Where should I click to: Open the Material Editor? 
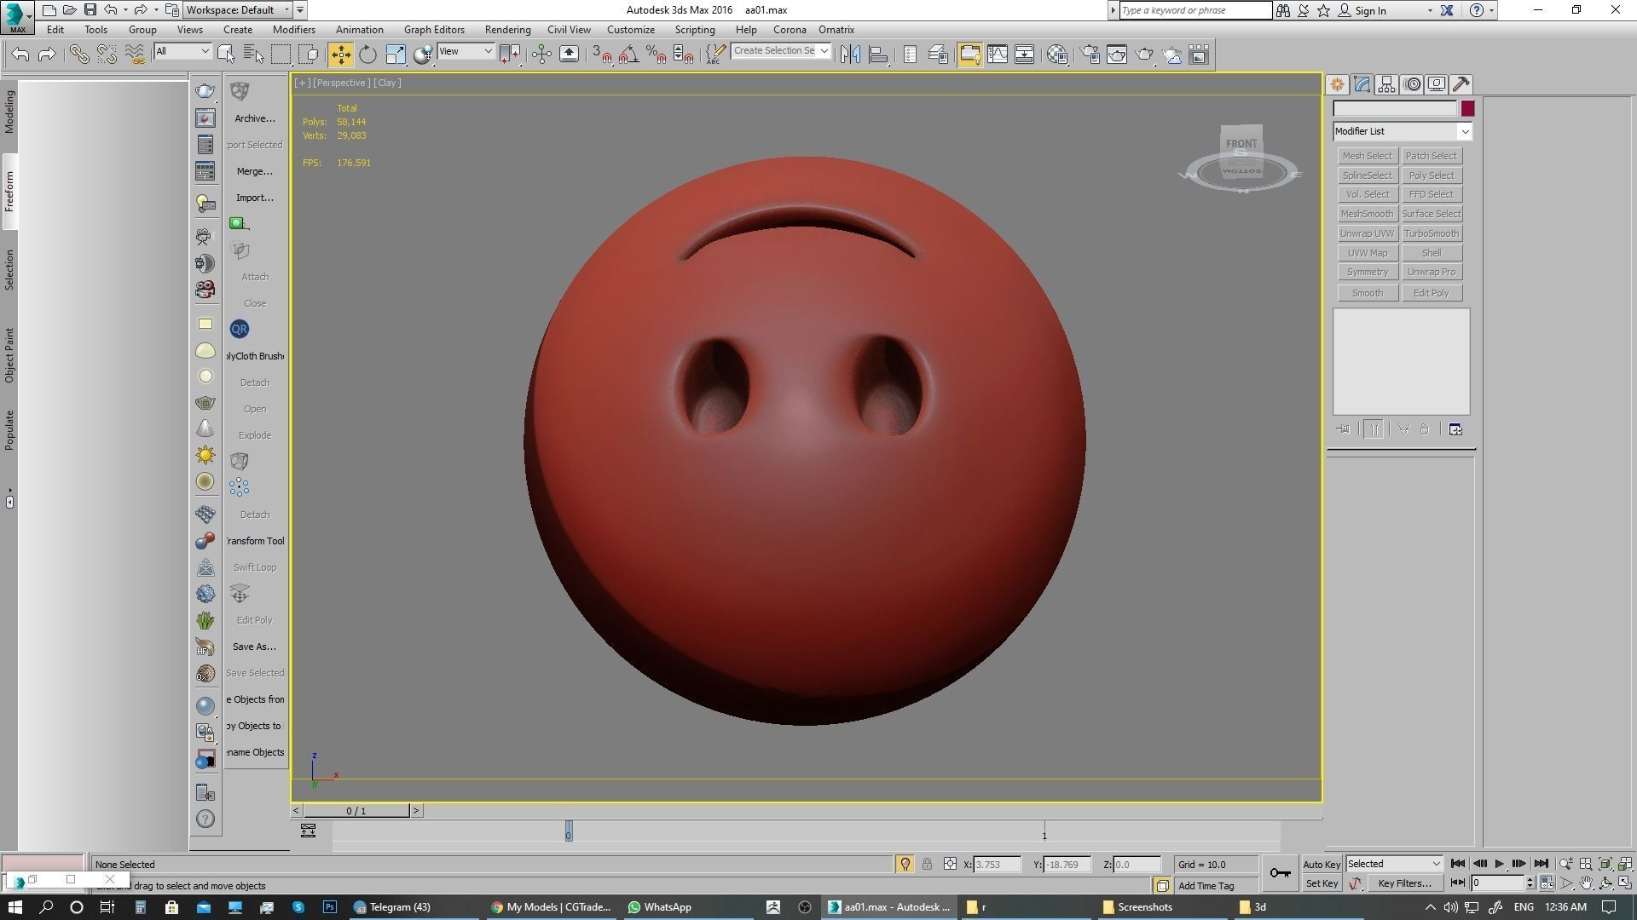1057,55
